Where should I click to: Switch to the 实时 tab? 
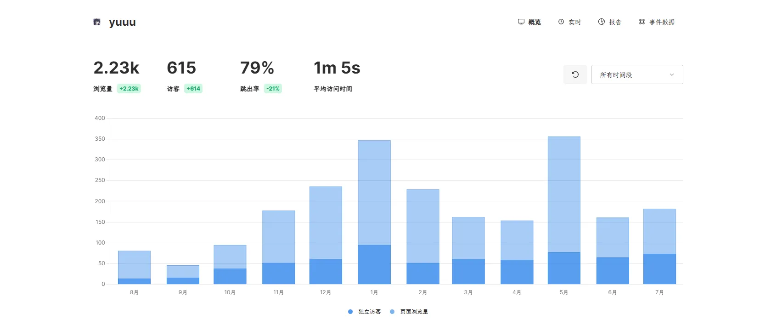point(574,22)
